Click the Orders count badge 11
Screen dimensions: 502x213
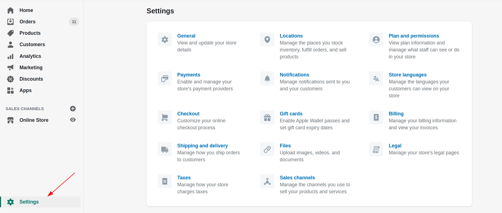coord(74,22)
